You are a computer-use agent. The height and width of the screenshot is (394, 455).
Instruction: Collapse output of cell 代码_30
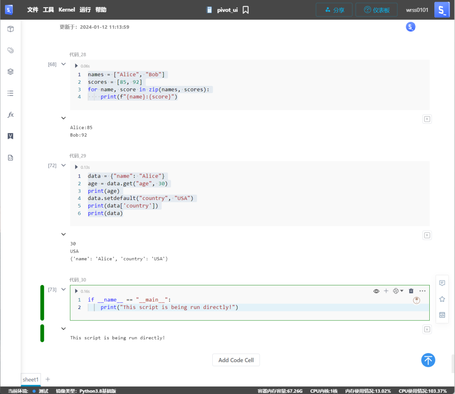pos(64,328)
